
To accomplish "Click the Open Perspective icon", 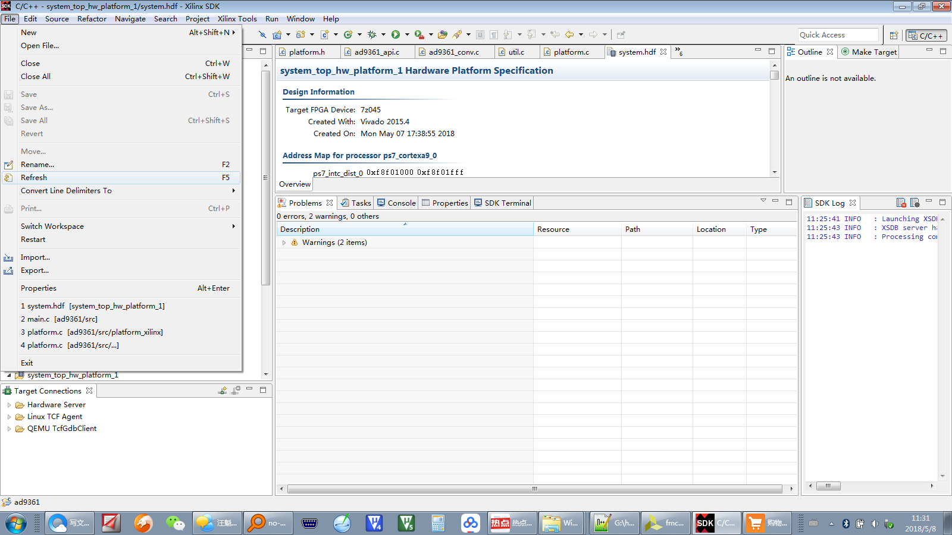I will (x=894, y=35).
